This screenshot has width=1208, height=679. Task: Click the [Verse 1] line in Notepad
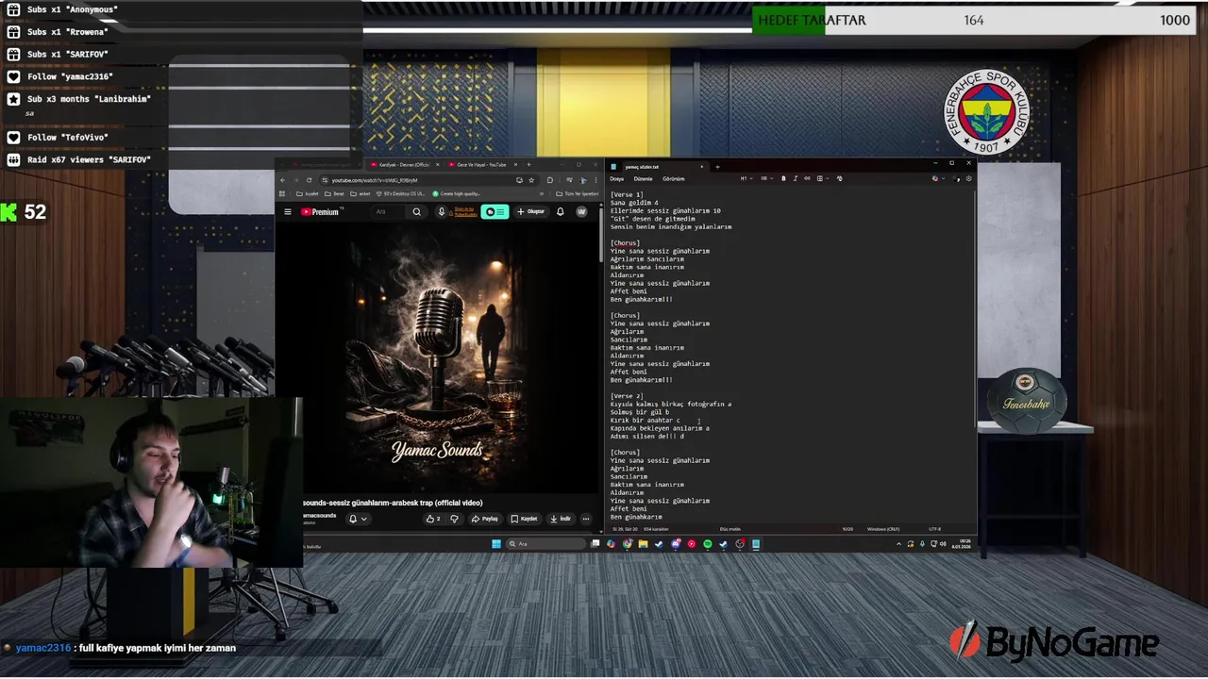627,195
